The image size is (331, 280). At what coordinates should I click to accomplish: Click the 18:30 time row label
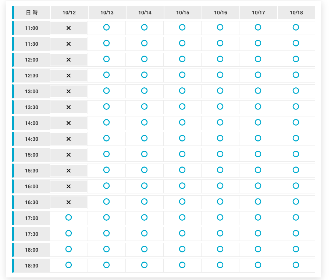point(32,266)
